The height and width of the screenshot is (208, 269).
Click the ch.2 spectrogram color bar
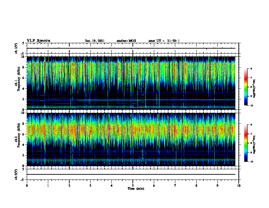pos(246,143)
